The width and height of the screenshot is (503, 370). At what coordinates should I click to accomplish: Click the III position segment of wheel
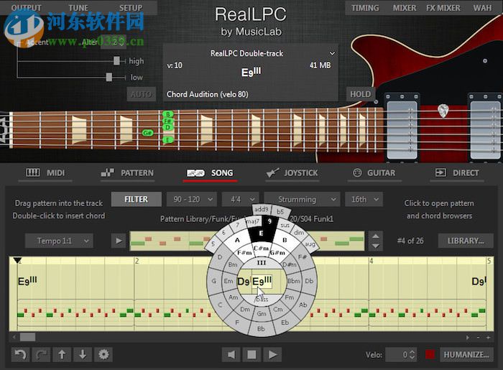point(262,262)
